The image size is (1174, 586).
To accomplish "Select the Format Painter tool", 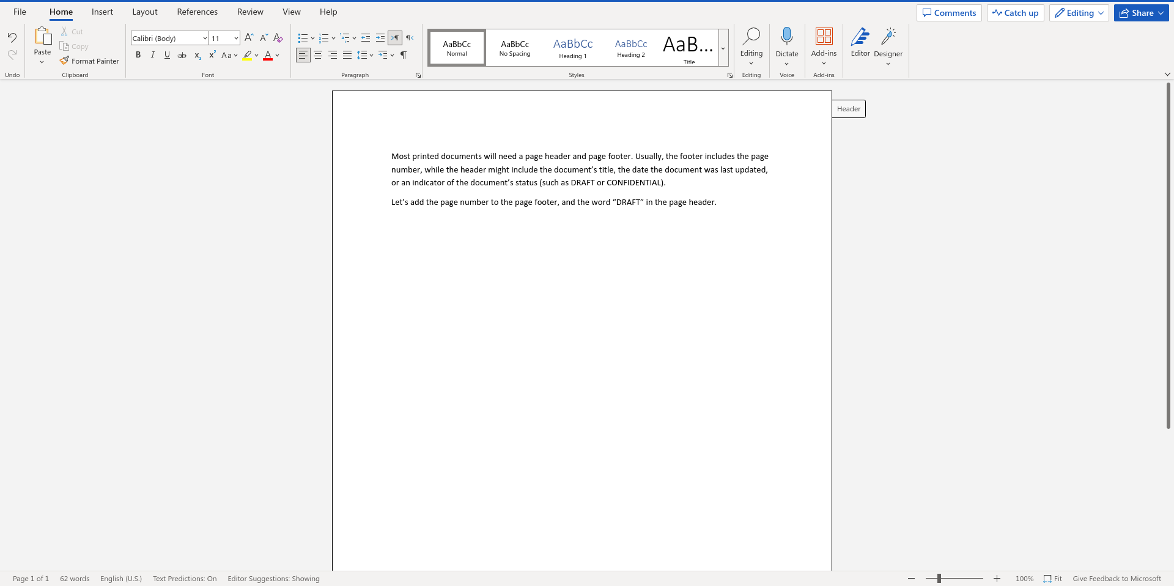I will click(x=89, y=61).
